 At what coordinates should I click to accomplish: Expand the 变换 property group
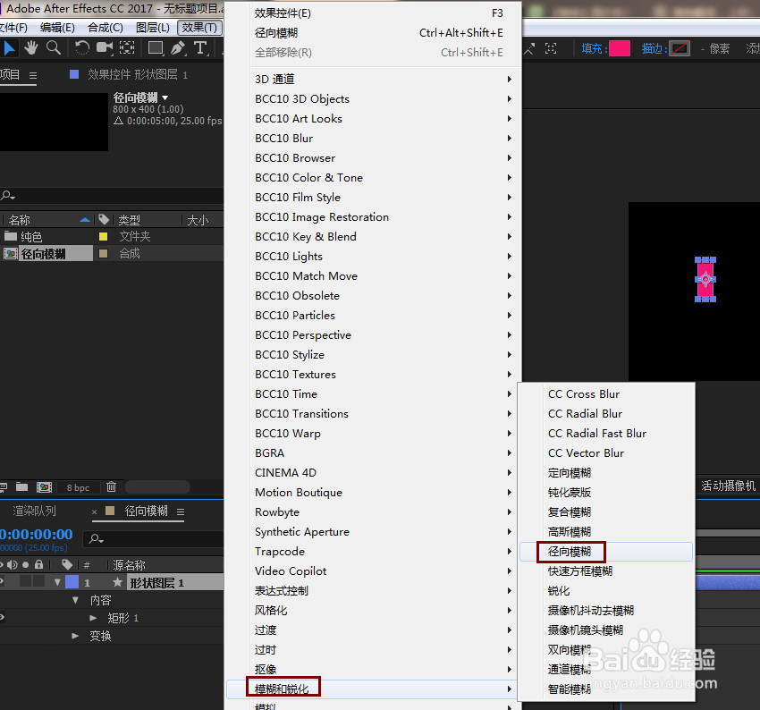75,636
